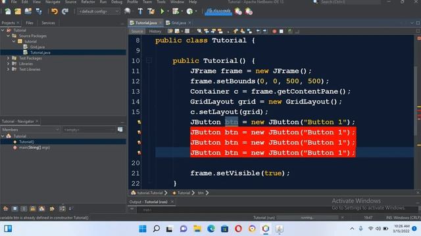Expand the Test Libraries node
This screenshot has width=421, height=236.
9,69
